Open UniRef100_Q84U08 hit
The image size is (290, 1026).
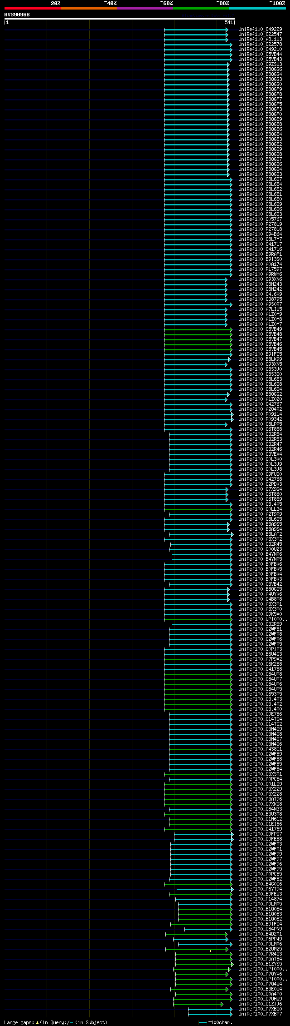260,674
